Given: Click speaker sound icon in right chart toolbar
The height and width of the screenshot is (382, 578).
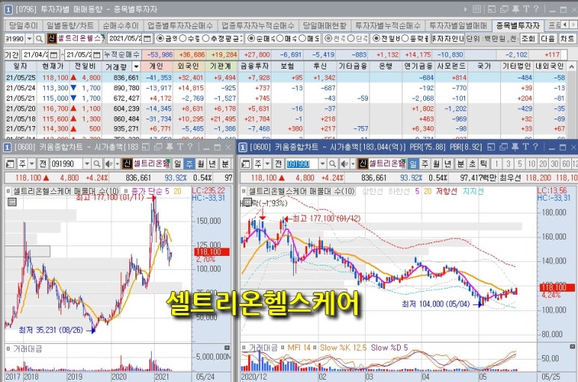Looking at the screenshot, I should tap(345, 164).
